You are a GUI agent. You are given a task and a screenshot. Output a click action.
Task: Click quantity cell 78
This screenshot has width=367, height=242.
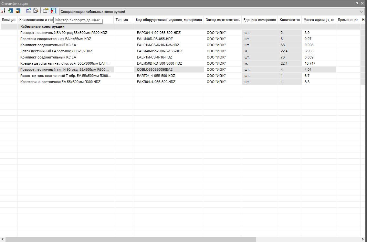(x=290, y=57)
